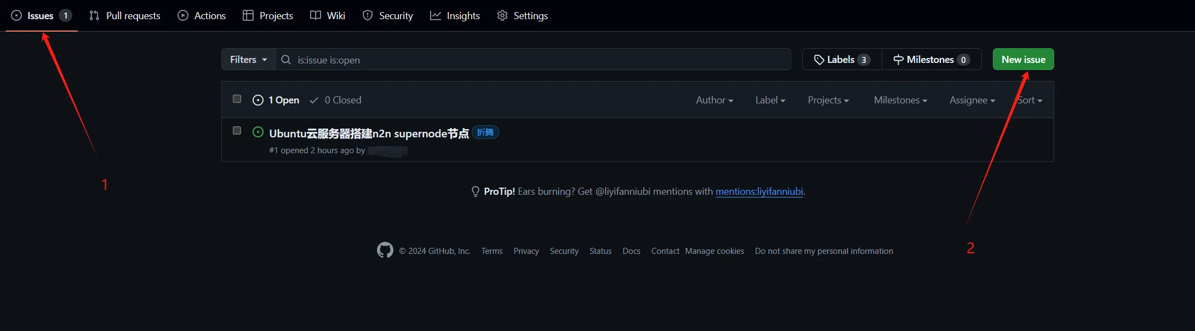Follow the mentions:liyifanniubi link
The image size is (1195, 331).
(x=759, y=191)
